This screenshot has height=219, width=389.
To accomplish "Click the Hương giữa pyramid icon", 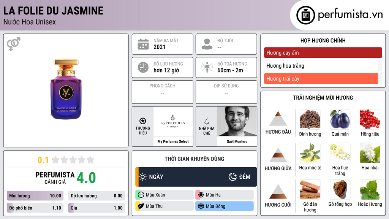I will [x=278, y=155].
